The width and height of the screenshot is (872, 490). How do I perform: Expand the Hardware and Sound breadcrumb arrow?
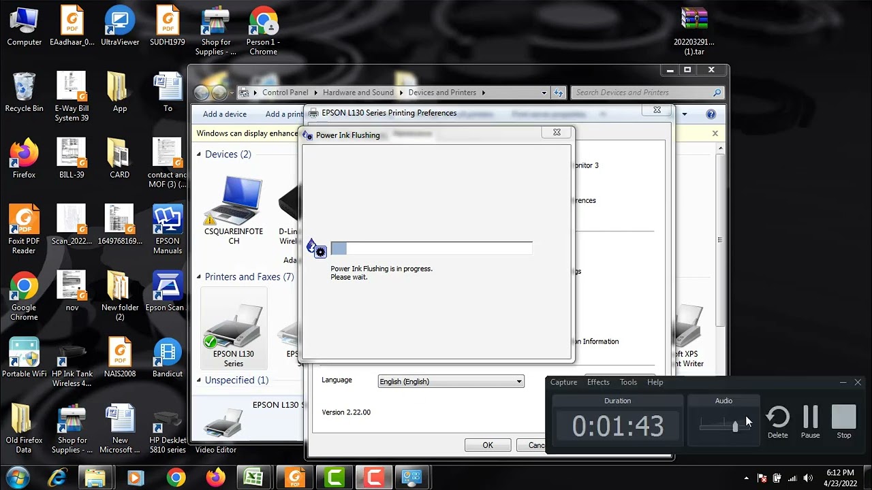click(x=401, y=93)
